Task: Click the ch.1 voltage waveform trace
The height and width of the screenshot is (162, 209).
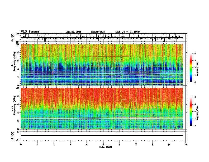Action: click(x=102, y=38)
